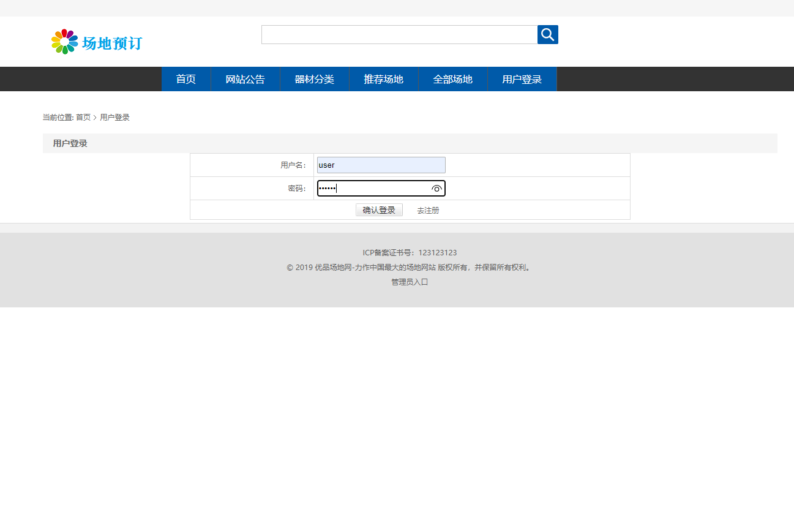The height and width of the screenshot is (507, 794).
Task: Open the 去注册 registration link
Action: tap(428, 209)
